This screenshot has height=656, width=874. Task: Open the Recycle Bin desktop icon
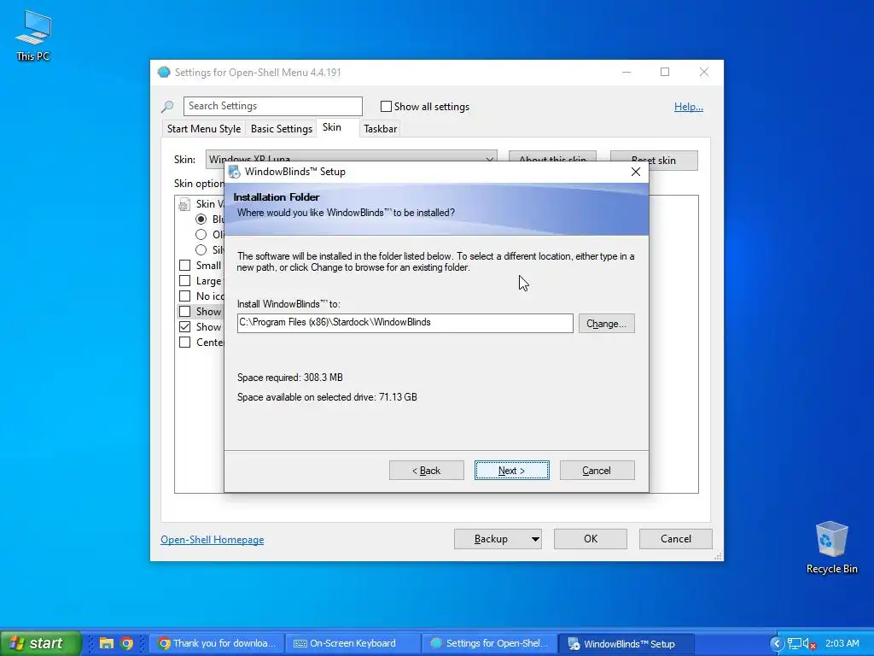(831, 548)
